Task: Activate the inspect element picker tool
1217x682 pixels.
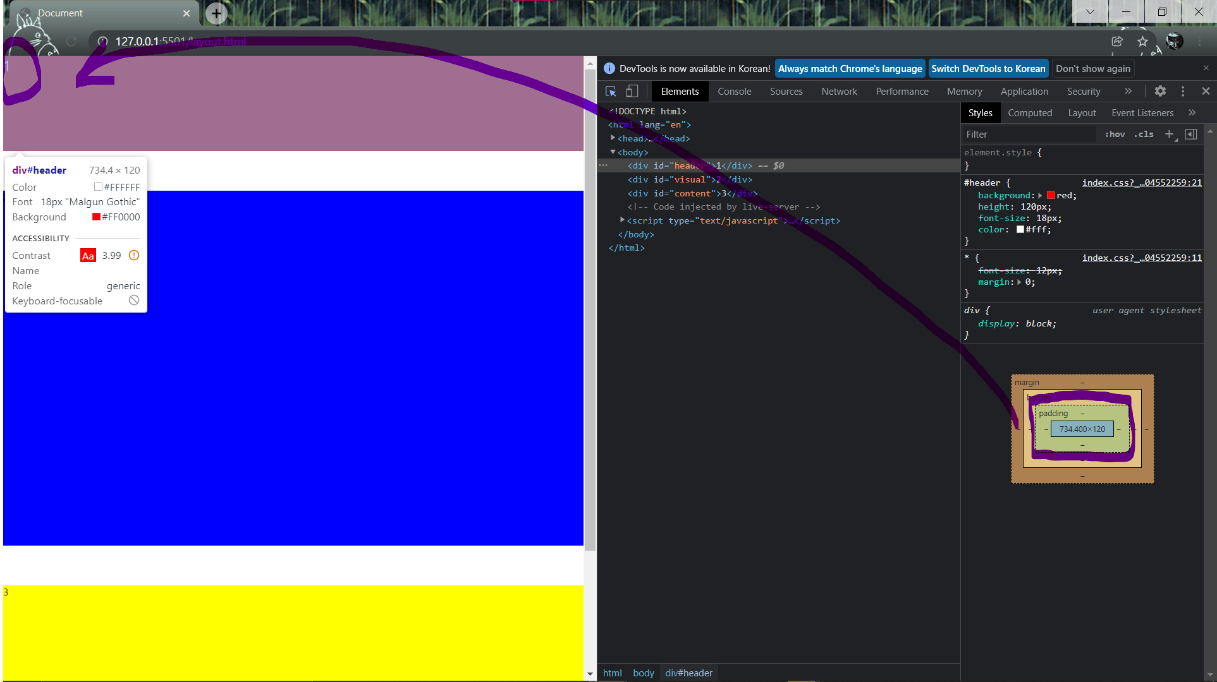Action: click(611, 92)
